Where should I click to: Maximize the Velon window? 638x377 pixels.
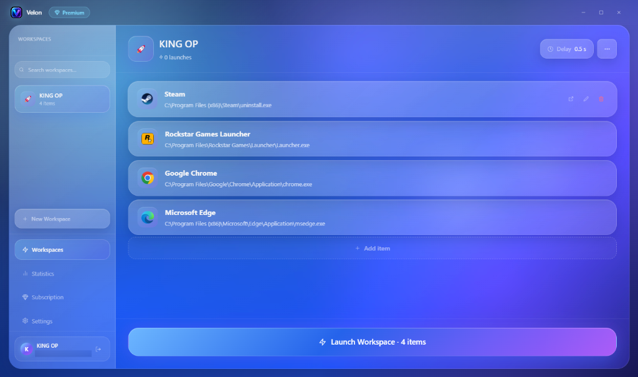point(601,12)
